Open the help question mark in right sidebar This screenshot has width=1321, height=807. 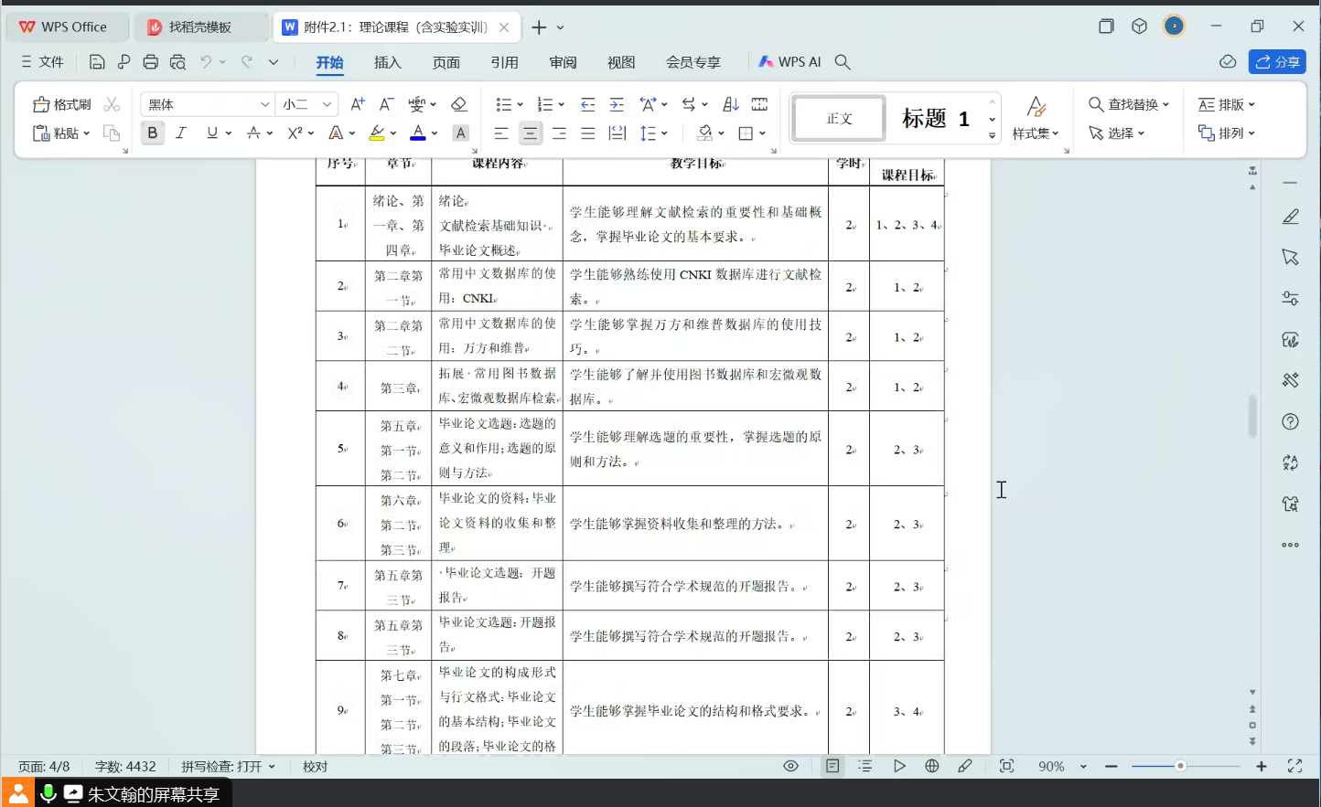[x=1290, y=421]
